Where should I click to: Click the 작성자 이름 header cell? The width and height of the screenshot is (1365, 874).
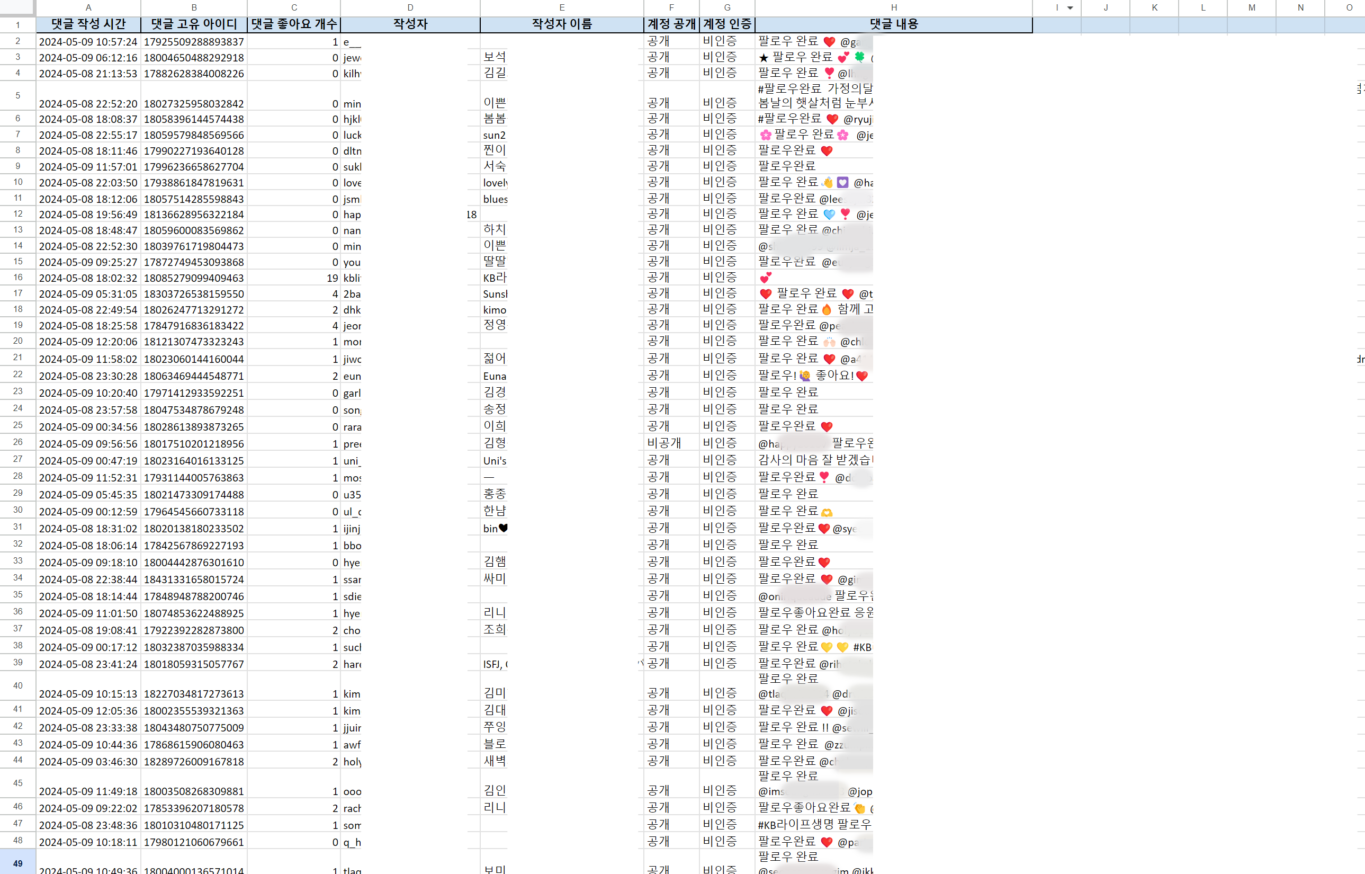pos(561,24)
